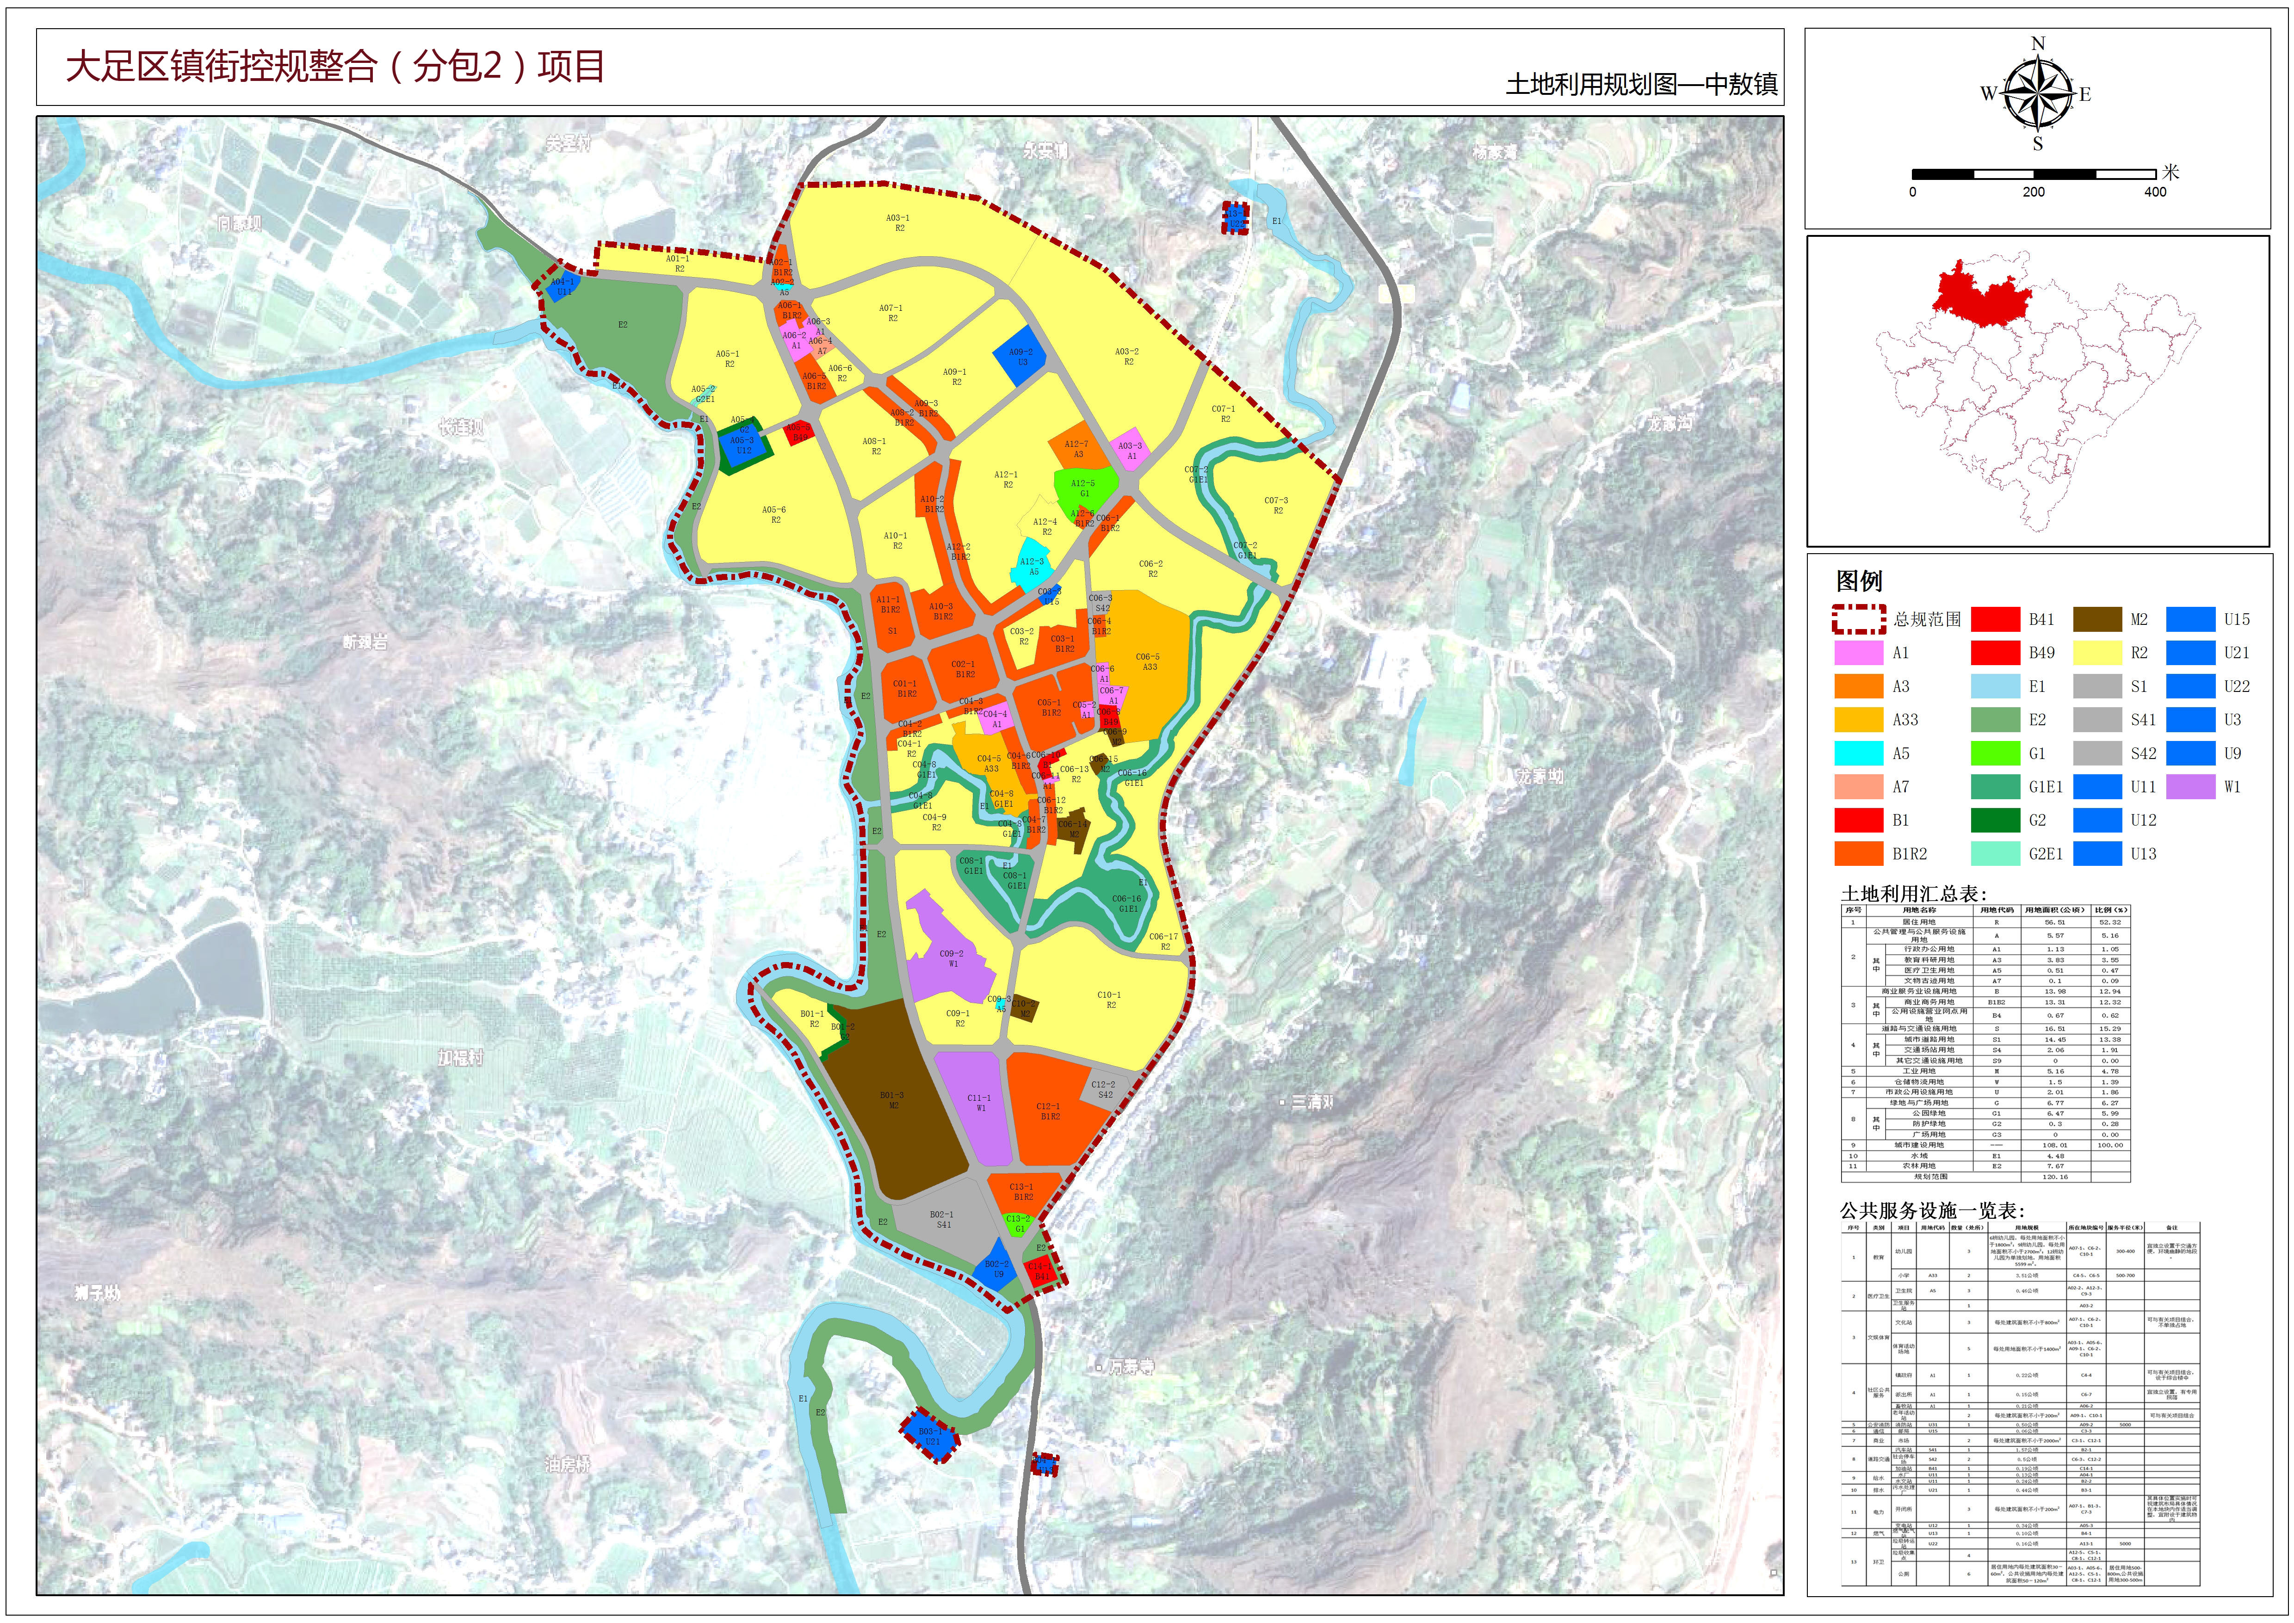The width and height of the screenshot is (2294, 1623).
Task: Click the cyan A5 legend swatch
Action: pyautogui.click(x=1858, y=753)
